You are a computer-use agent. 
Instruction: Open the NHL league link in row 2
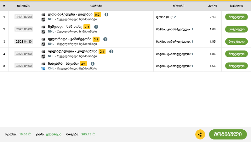point(51,32)
